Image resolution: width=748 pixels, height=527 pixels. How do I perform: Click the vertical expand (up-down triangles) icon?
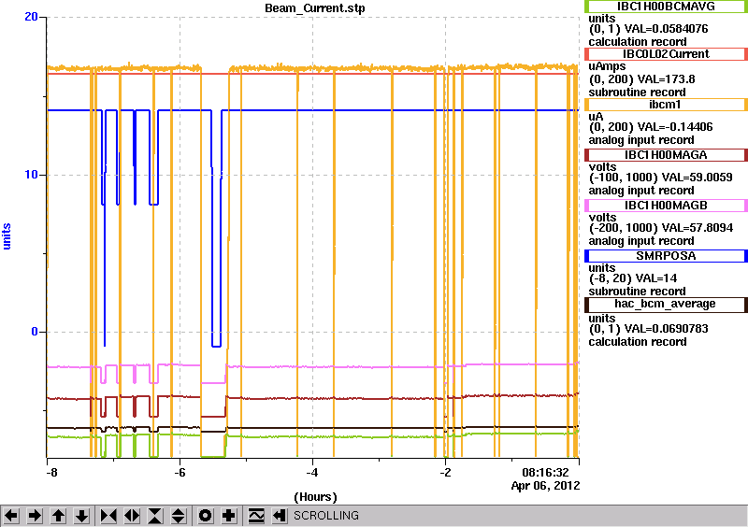click(178, 516)
